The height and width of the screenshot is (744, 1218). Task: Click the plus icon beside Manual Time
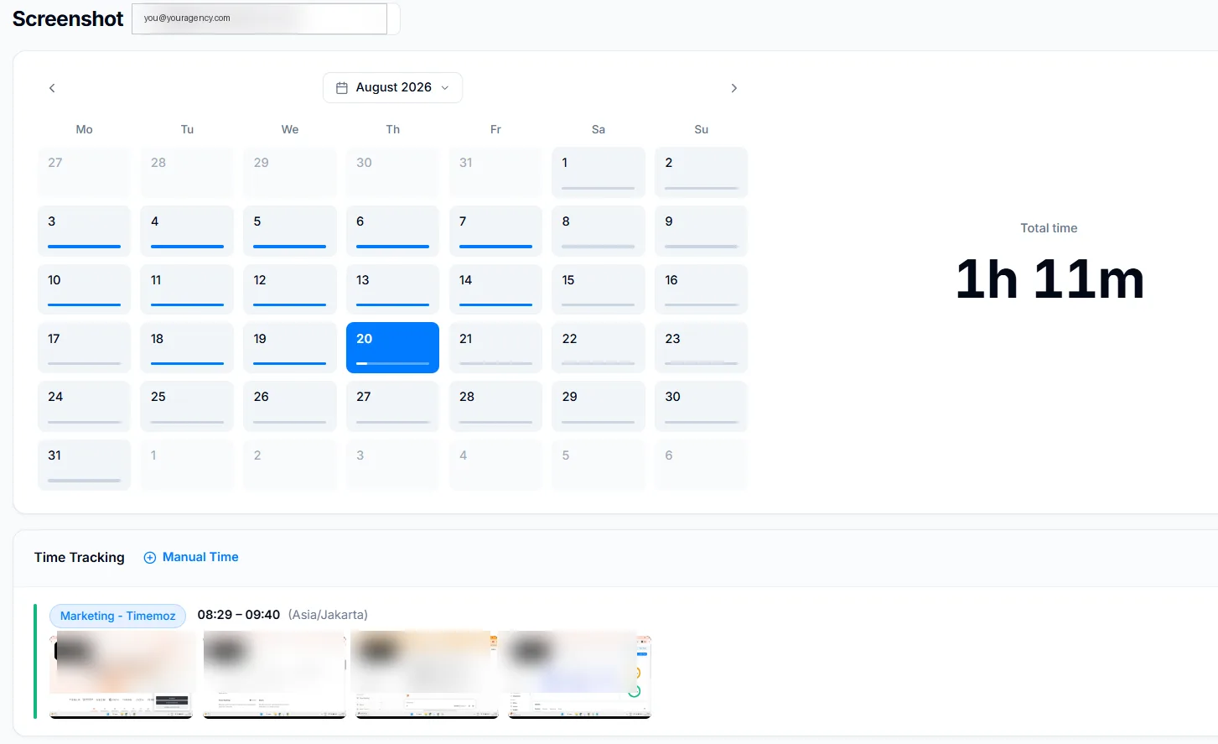(x=150, y=558)
